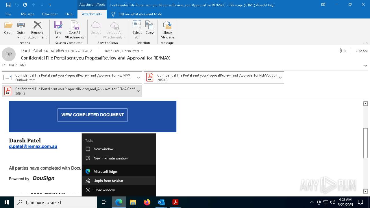Click the Save icon in quick access toolbar
Screen dimensions: 370x208
(x=8, y=5)
